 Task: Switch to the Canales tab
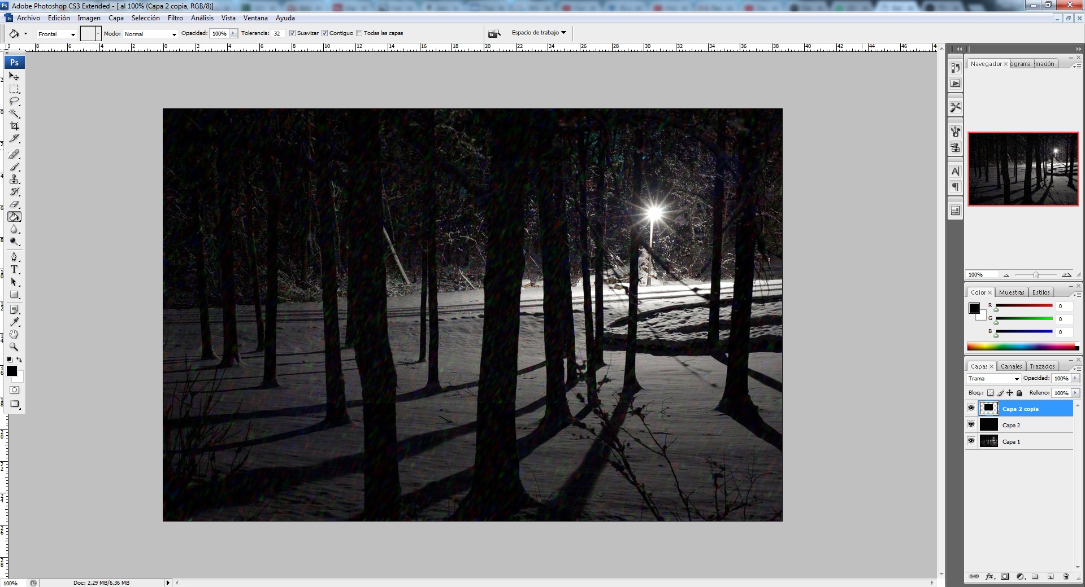[x=1011, y=366]
